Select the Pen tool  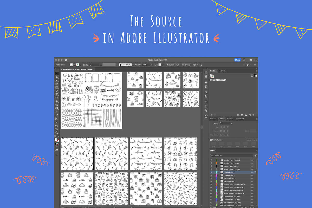coord(56,81)
